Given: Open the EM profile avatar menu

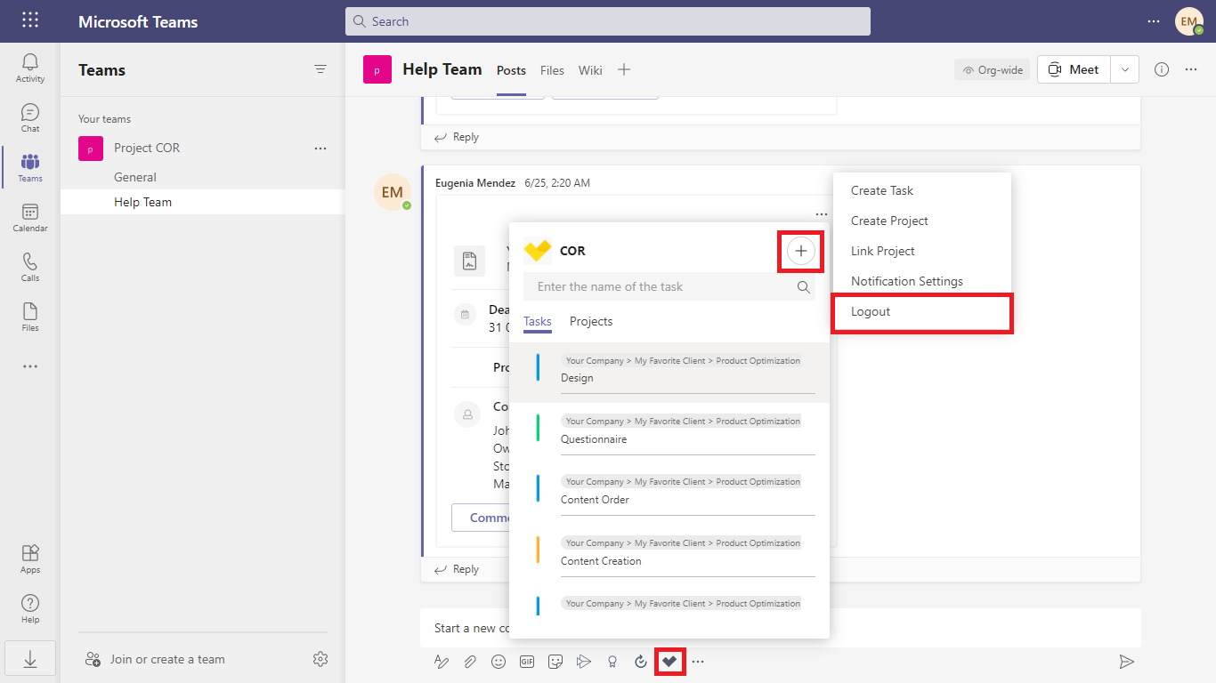Looking at the screenshot, I should tap(1189, 20).
